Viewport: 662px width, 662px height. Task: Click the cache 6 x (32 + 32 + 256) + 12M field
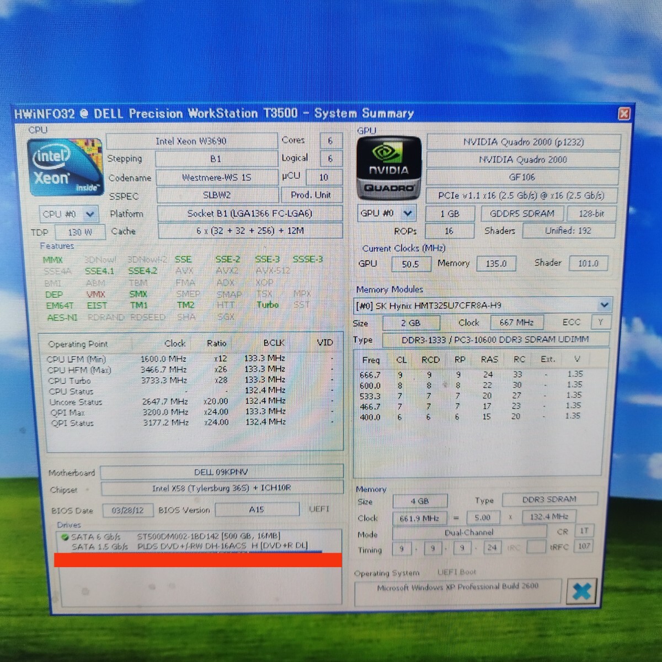click(x=250, y=231)
